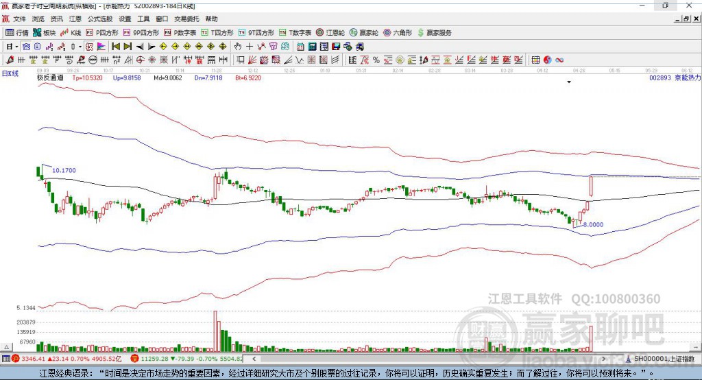The height and width of the screenshot is (380, 702).
Task: Click the n² tool icon
Action: [117, 60]
